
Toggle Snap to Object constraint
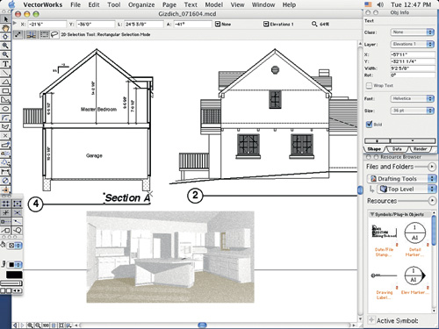(x=18, y=204)
